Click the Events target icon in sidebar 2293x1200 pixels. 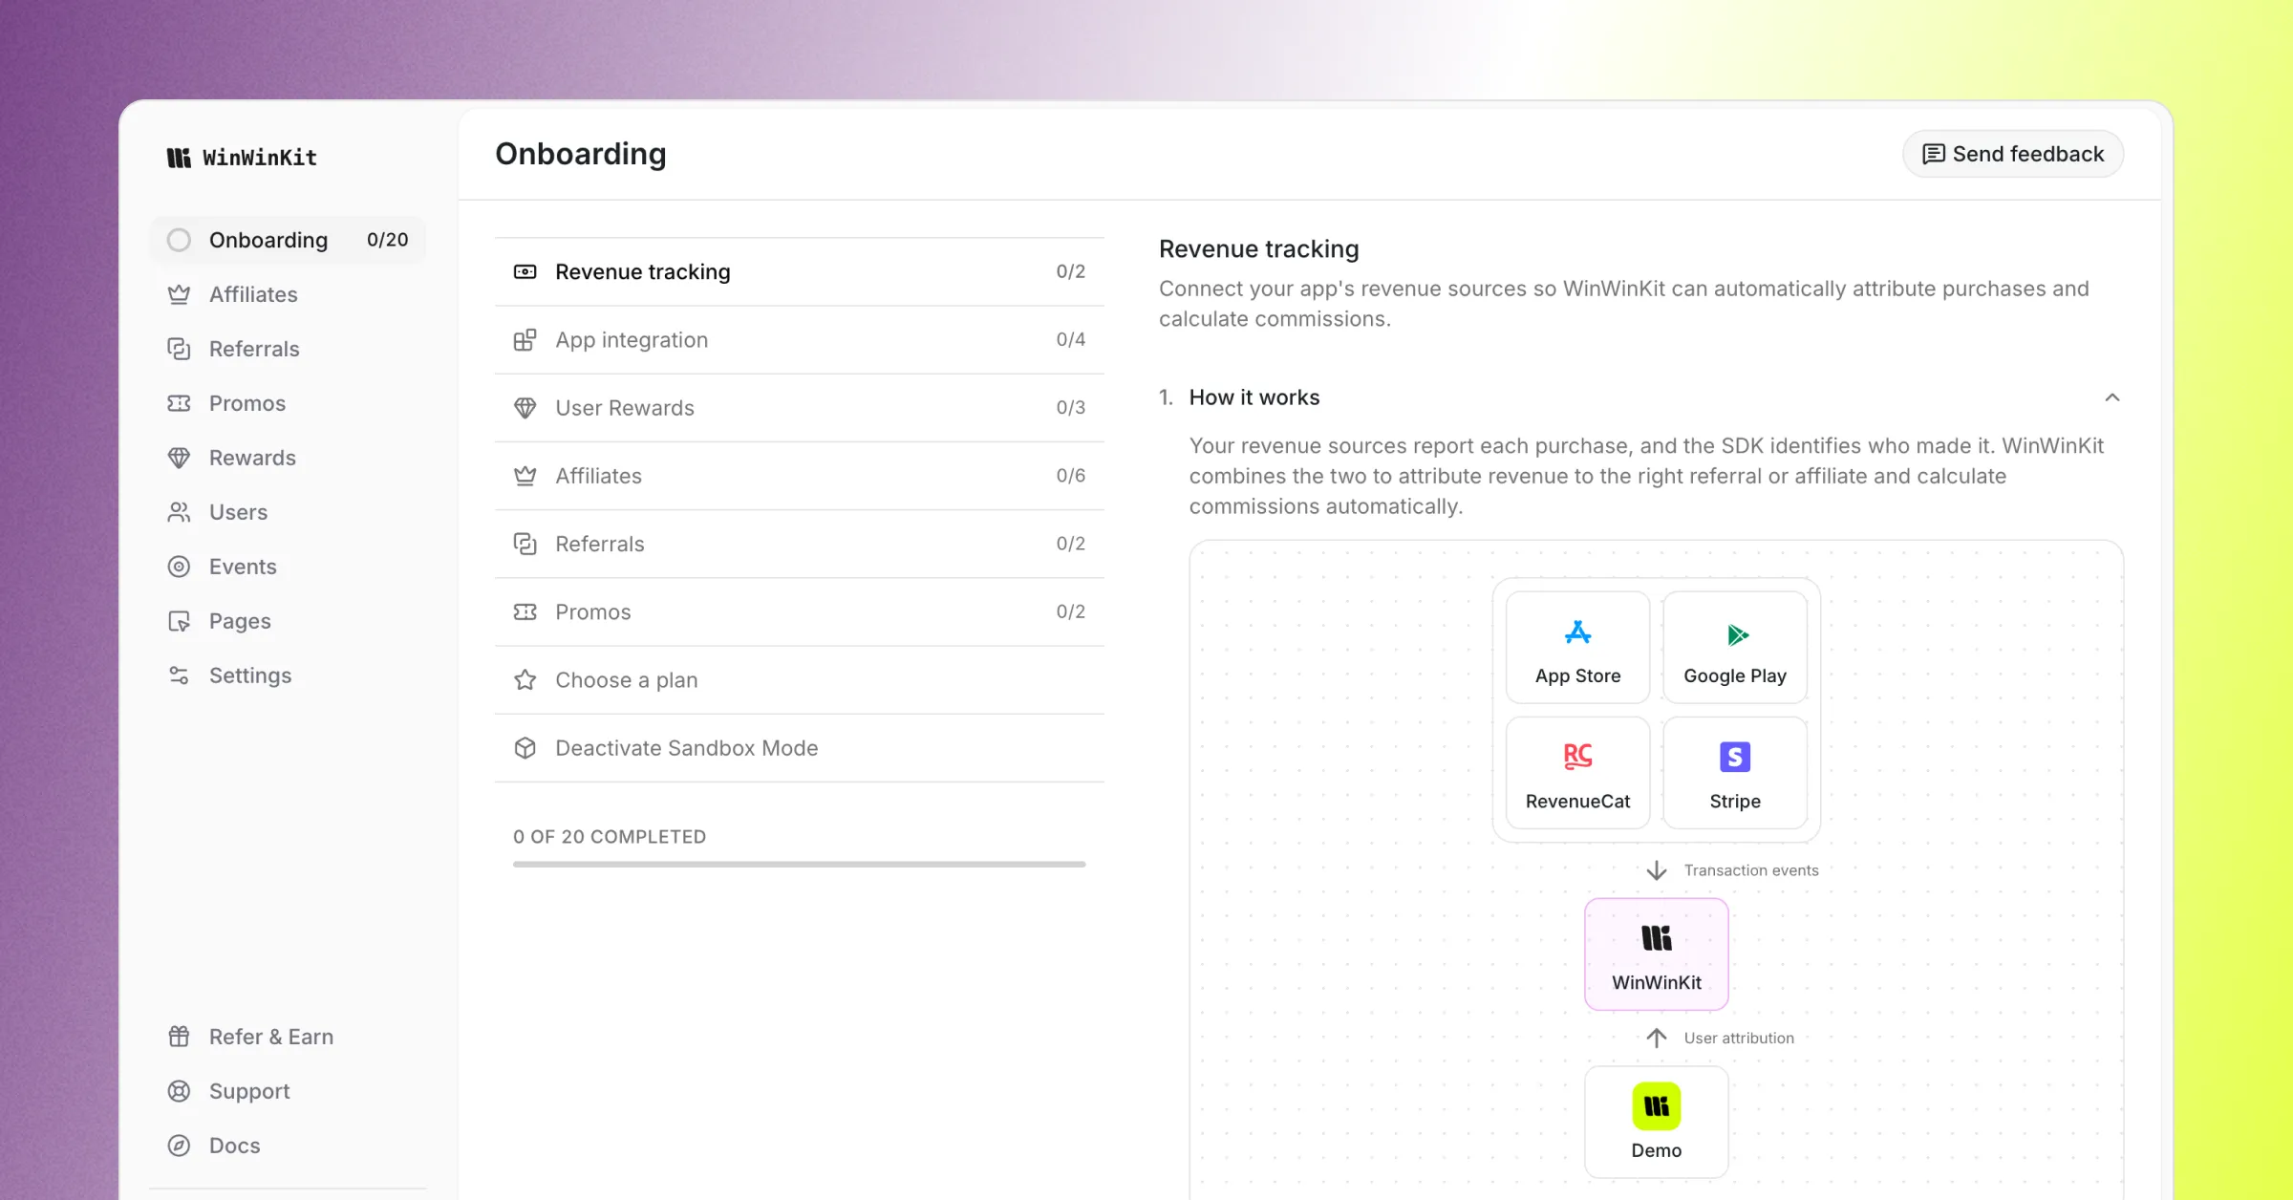point(179,567)
